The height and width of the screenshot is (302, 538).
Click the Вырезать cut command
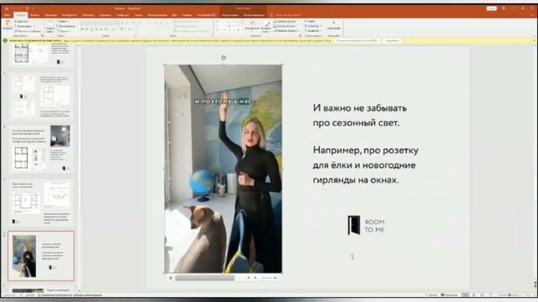point(23,22)
